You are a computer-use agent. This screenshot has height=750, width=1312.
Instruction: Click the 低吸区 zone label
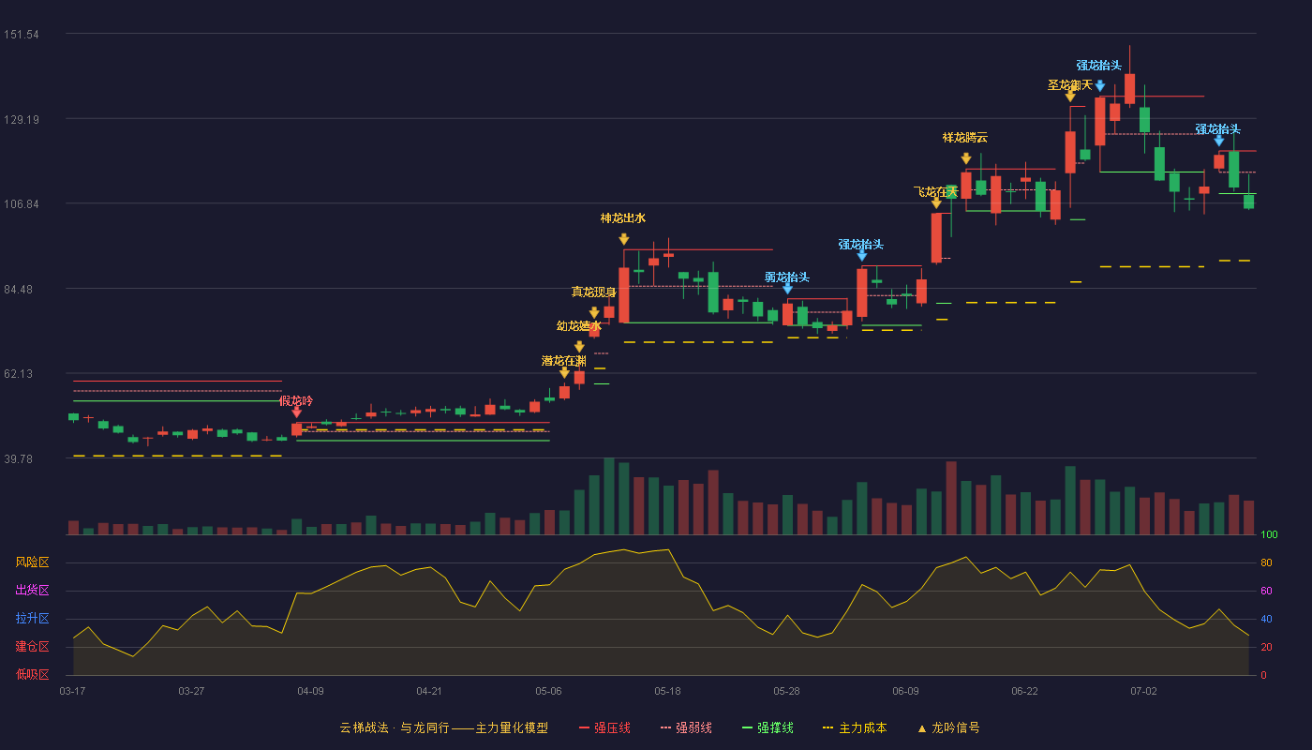(33, 674)
